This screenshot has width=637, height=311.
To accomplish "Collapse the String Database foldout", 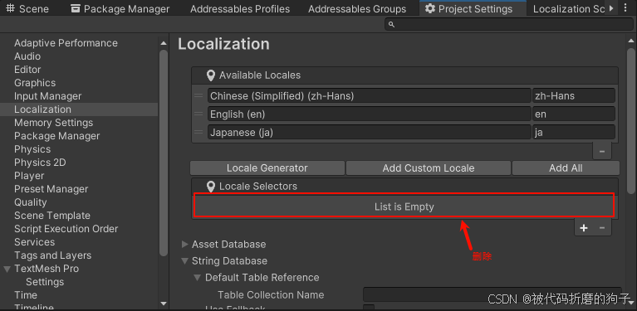I will pyautogui.click(x=185, y=260).
